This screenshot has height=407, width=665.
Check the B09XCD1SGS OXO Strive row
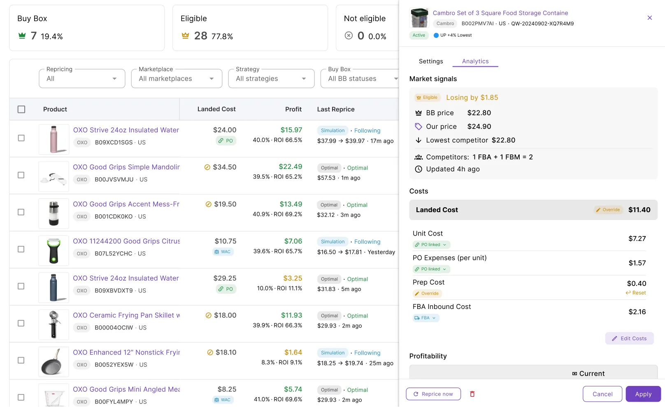point(21,138)
